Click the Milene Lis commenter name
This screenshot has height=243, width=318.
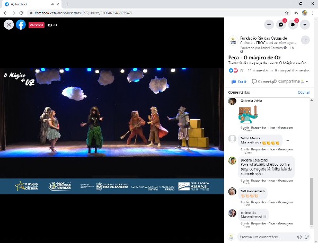(248, 213)
